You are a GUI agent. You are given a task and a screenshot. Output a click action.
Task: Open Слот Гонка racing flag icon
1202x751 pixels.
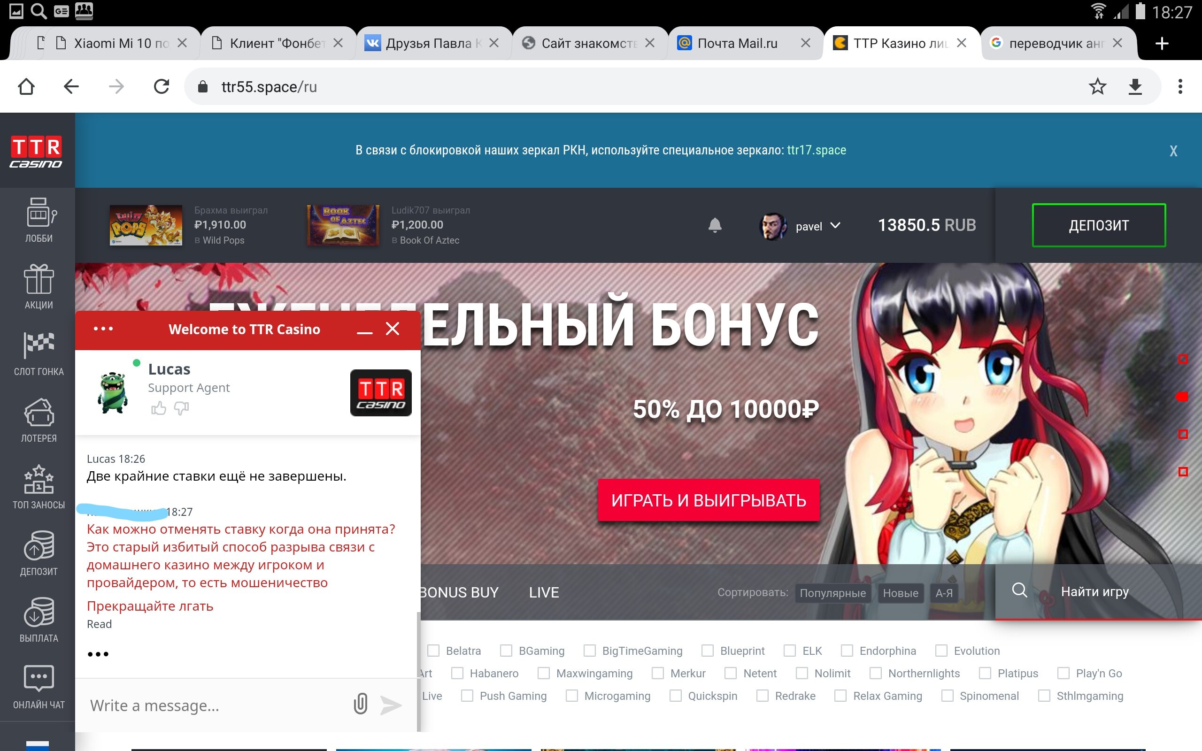39,345
